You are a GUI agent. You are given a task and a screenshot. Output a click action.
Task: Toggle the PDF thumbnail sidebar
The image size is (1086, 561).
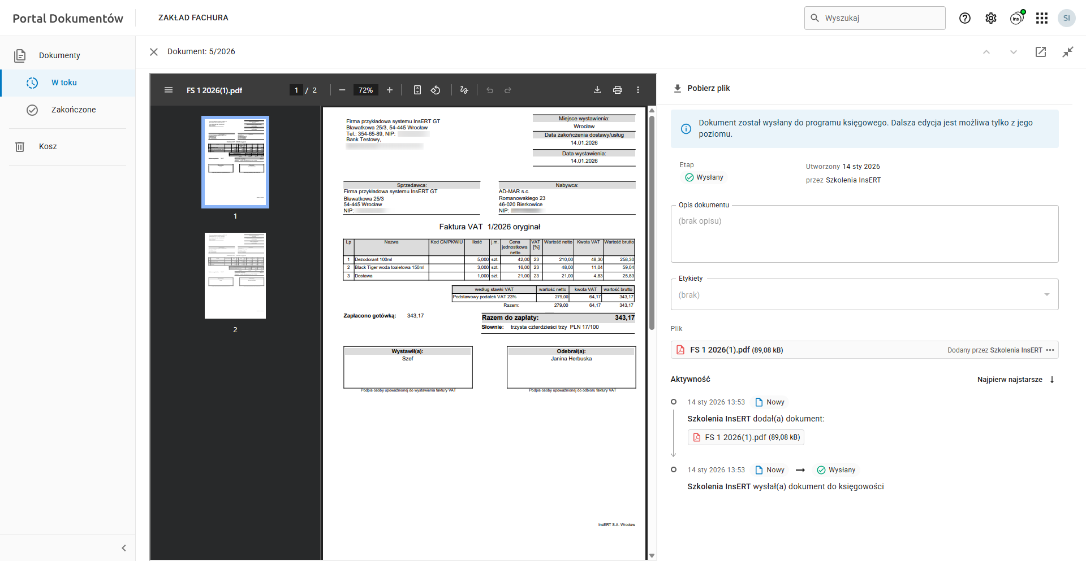tap(169, 90)
